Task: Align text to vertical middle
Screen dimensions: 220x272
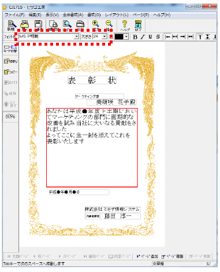Action: tap(208, 37)
